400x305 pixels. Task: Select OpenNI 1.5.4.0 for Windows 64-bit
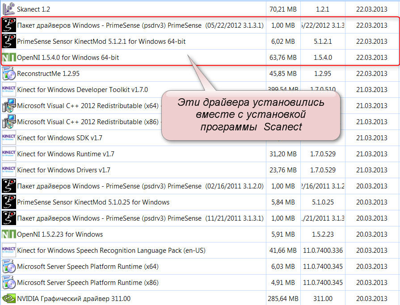(68, 57)
